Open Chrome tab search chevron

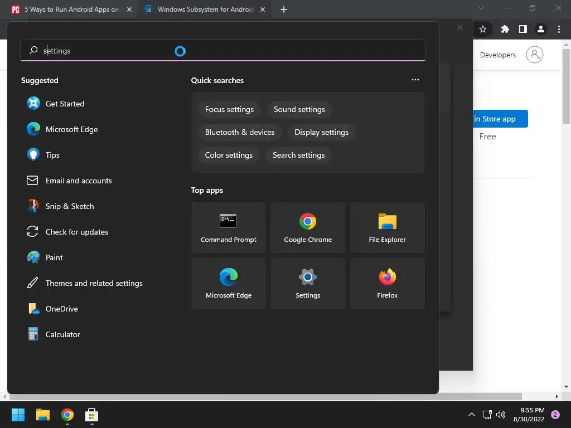(x=481, y=8)
